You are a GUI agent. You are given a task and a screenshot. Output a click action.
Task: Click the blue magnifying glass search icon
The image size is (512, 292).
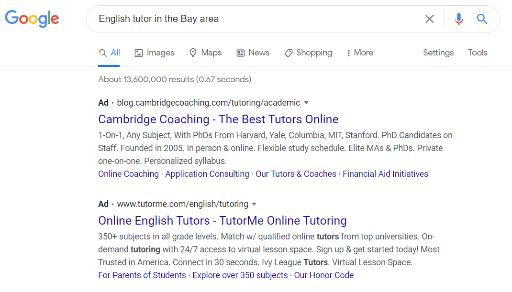pos(481,19)
